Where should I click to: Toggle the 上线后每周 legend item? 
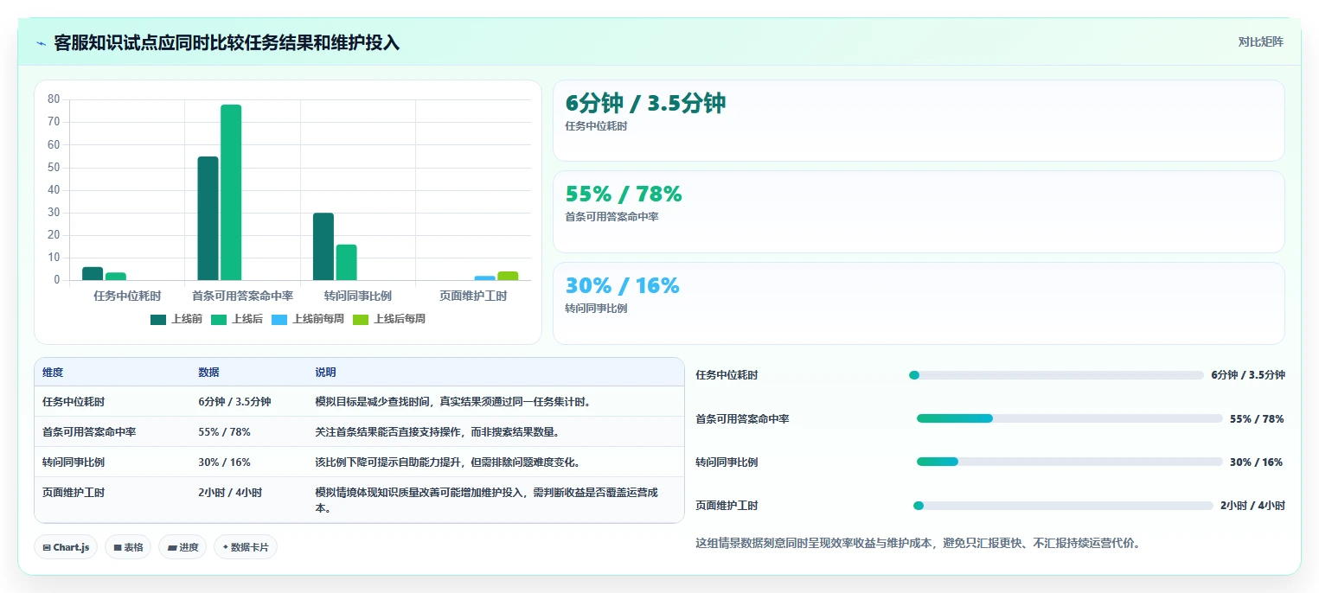tap(389, 319)
